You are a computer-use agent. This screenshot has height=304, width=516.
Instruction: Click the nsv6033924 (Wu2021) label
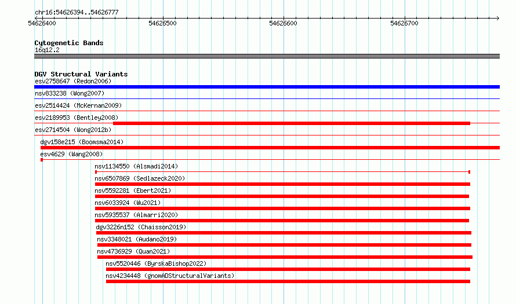pyautogui.click(x=128, y=203)
